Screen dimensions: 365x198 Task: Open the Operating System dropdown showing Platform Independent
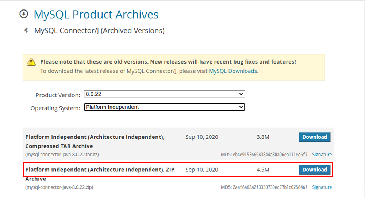pos(164,107)
